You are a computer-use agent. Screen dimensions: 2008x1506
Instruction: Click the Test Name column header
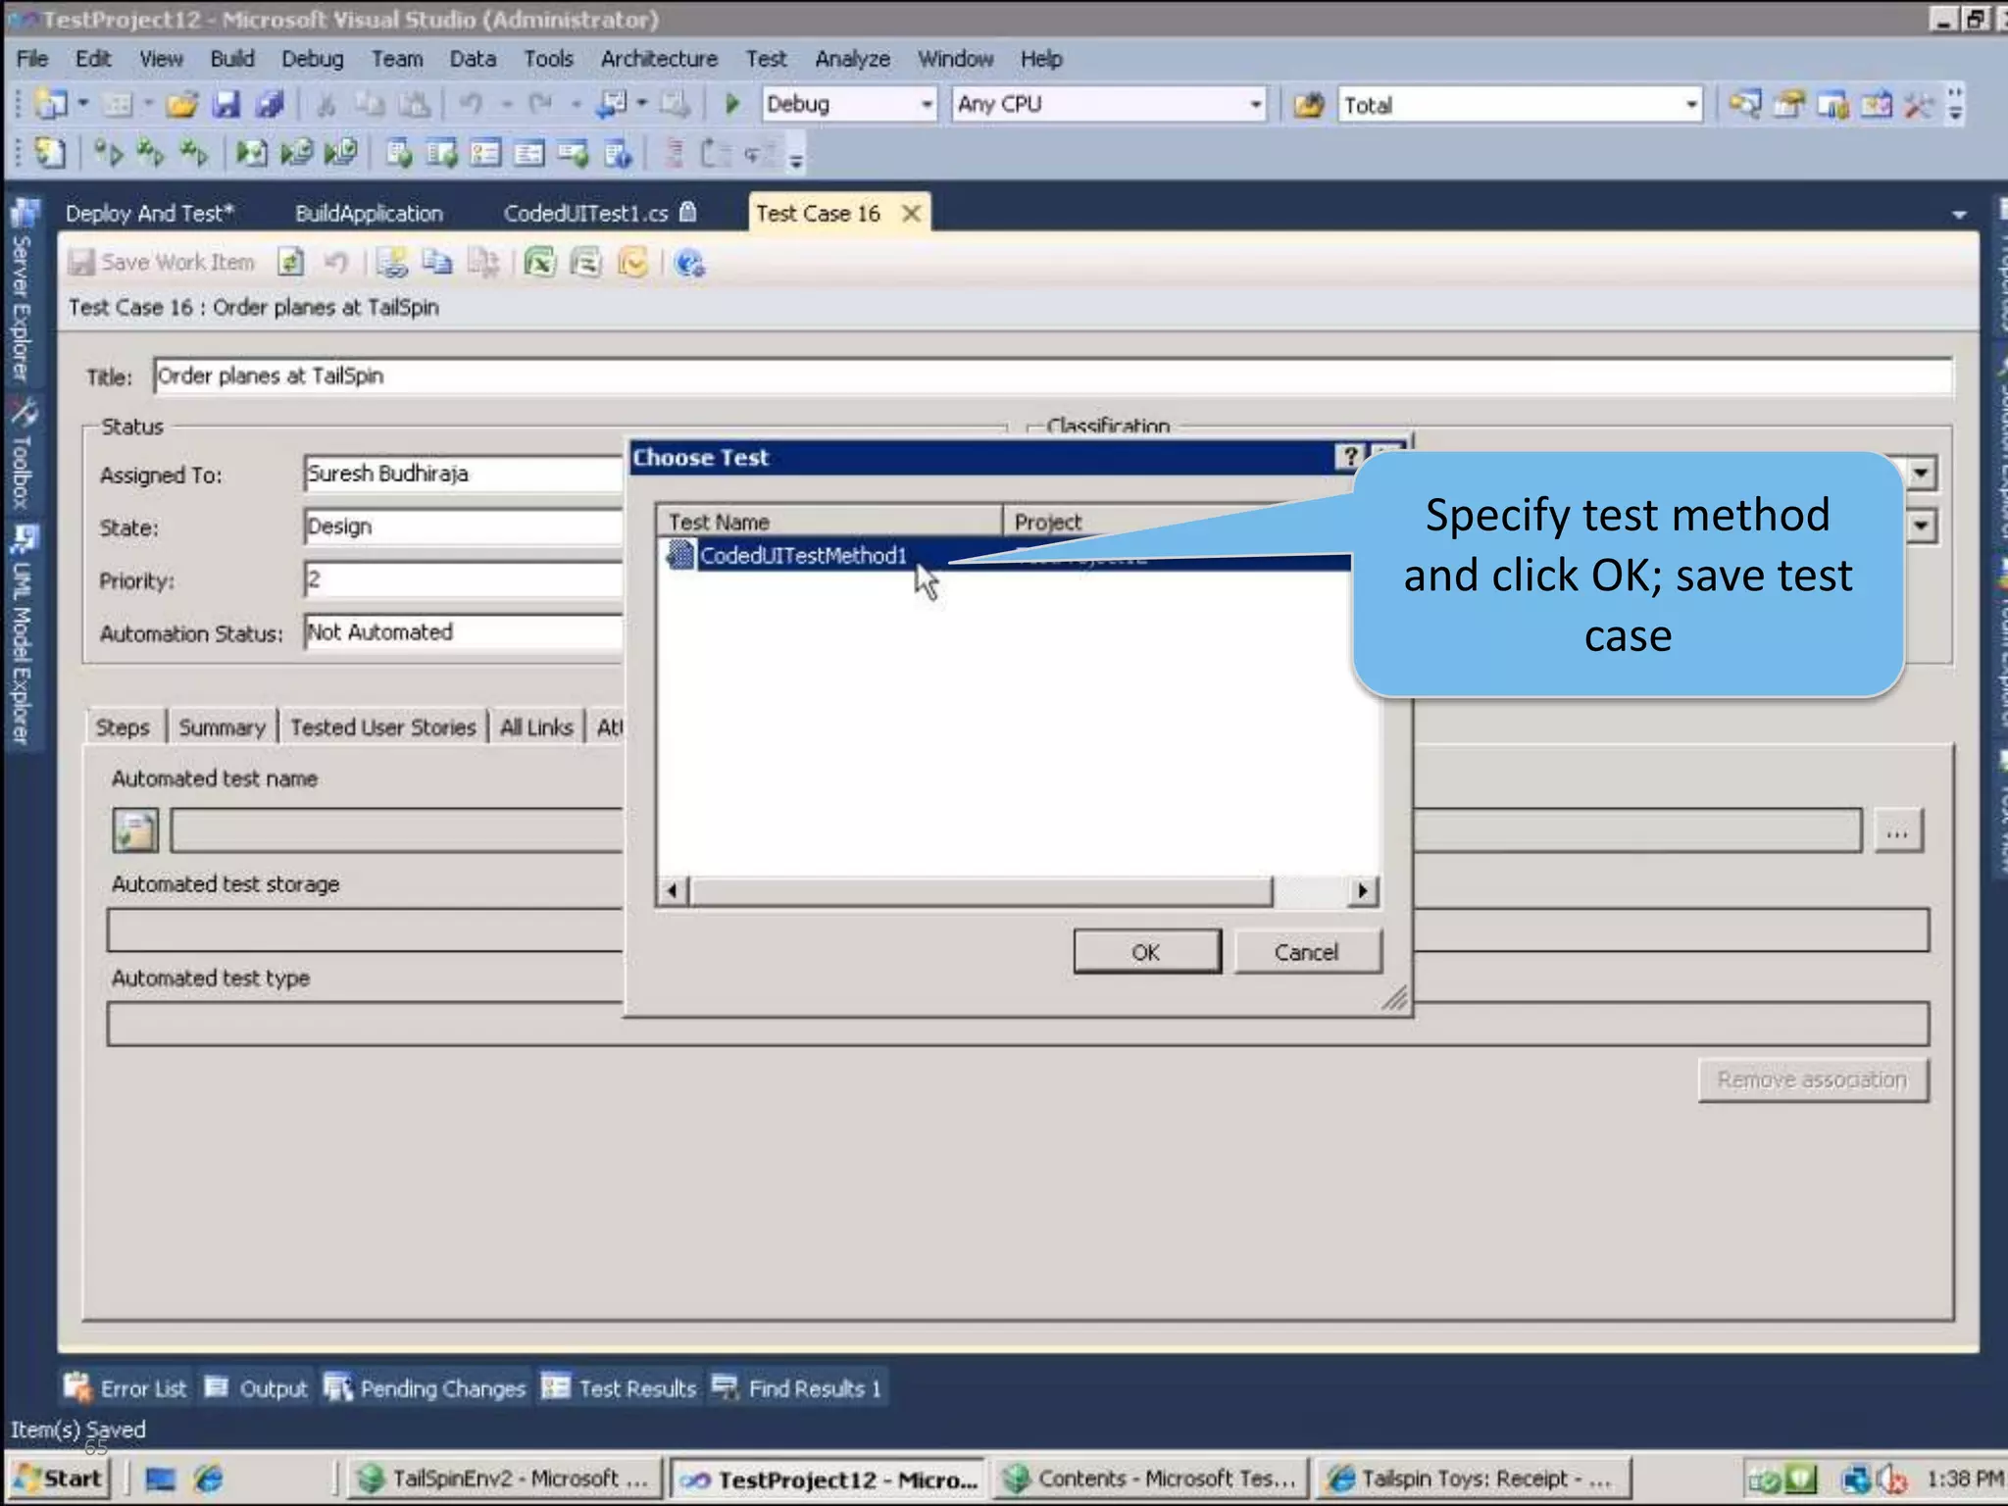(x=828, y=522)
